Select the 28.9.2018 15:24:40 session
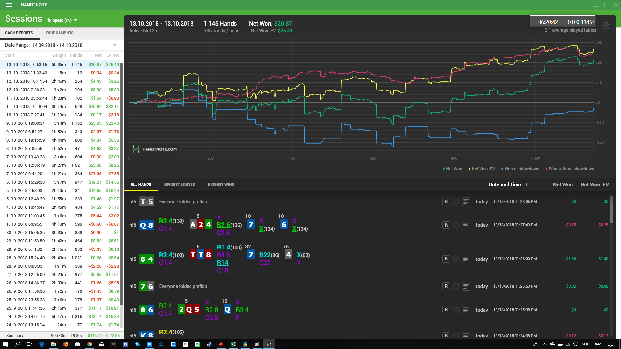This screenshot has height=349, width=621. (60, 258)
